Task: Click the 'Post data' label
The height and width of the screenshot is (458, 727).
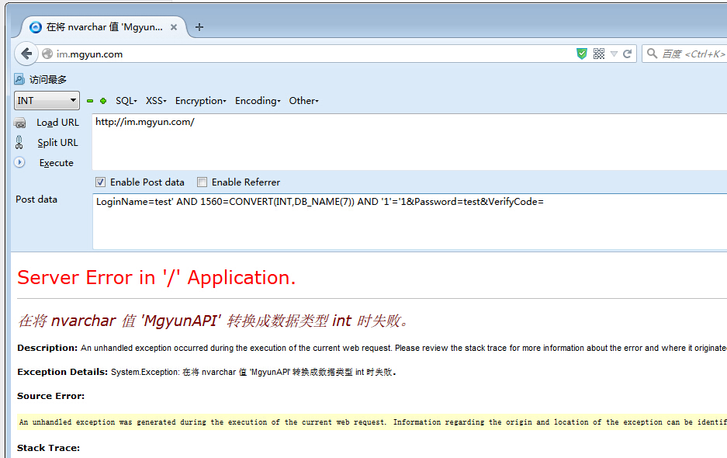Action: coord(36,200)
